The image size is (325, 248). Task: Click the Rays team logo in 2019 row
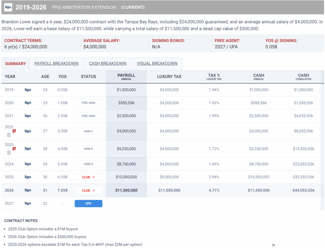(28, 90)
